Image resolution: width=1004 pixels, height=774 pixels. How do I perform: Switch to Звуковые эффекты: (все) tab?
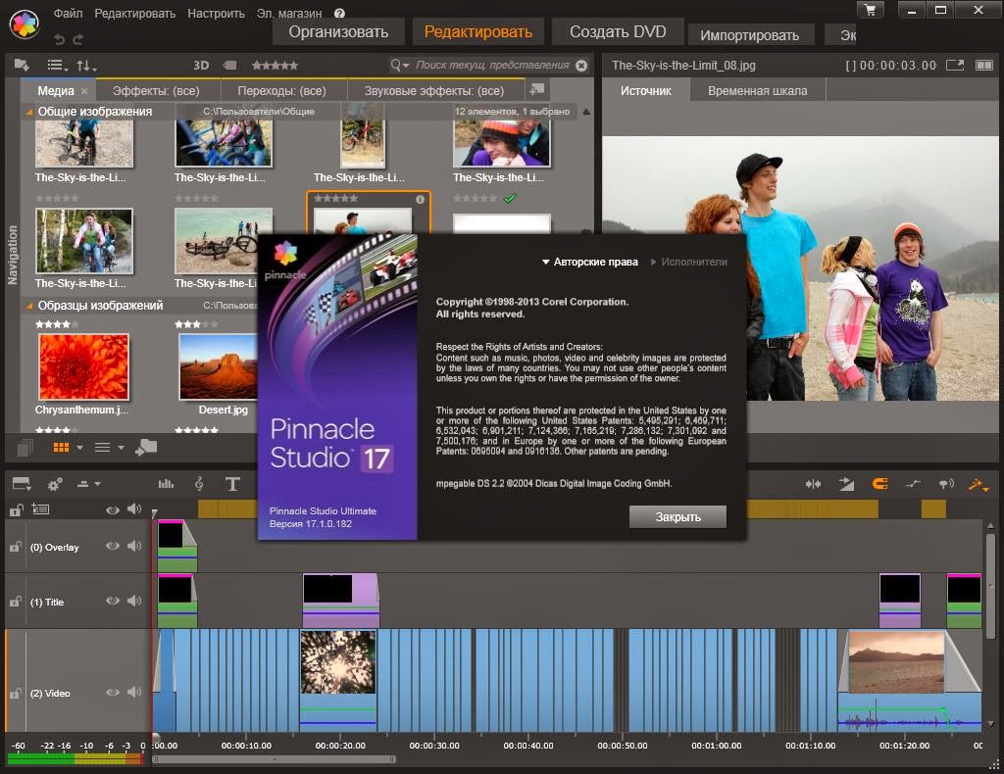[434, 91]
